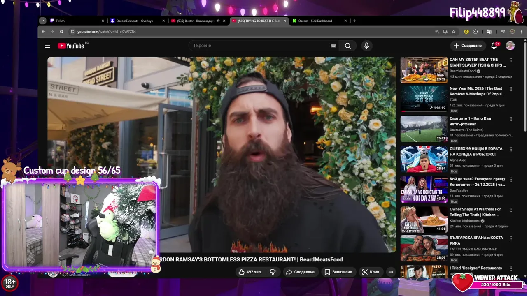This screenshot has width=527, height=296.
Task: Open YouTube notifications bell
Action: (494, 46)
